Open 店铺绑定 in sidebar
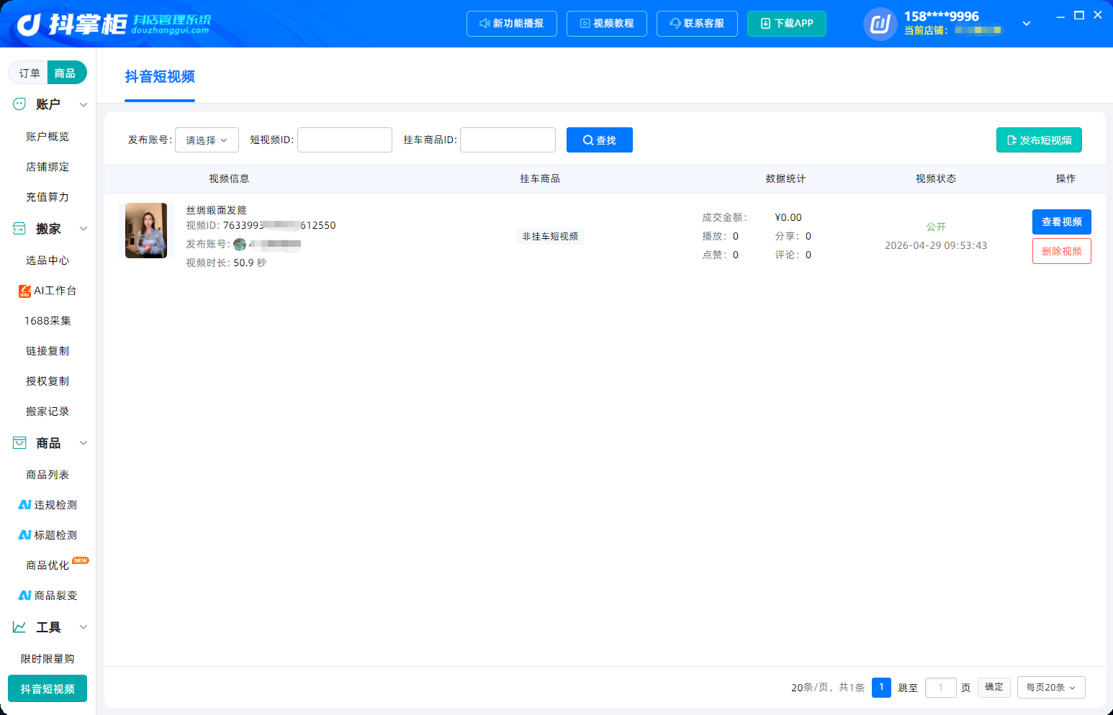Image resolution: width=1113 pixels, height=715 pixels. point(48,167)
